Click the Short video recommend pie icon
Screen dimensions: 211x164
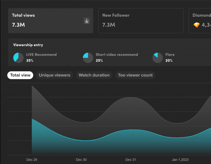coord(88,58)
